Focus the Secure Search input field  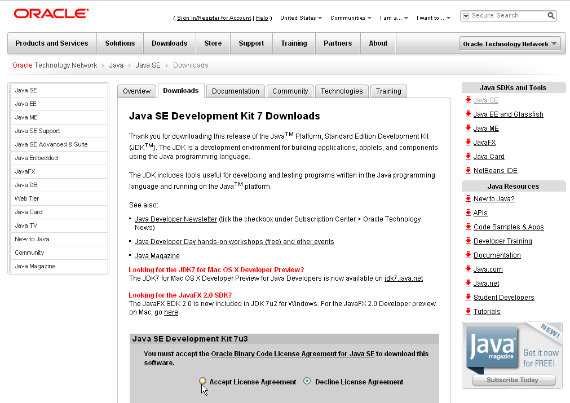coord(508,16)
